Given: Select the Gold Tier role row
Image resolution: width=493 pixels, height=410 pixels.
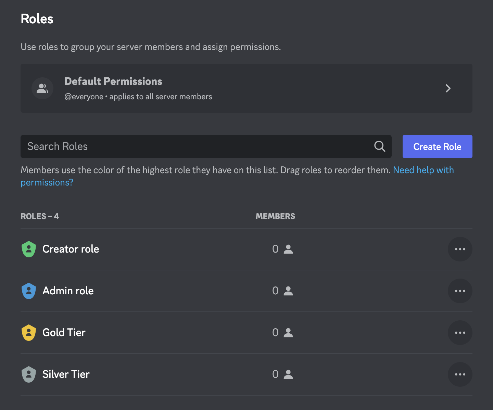Looking at the screenshot, I should coord(137,332).
